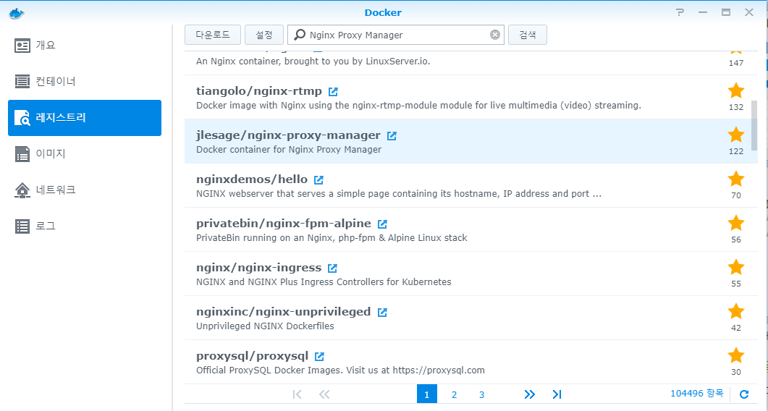
Task: Click the 설정 settings button
Action: pos(264,35)
